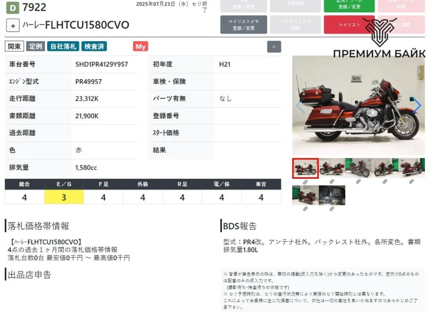Screen dimensions: 433x325
Task: Click link icon under second thumbnail
Action: click(x=332, y=182)
